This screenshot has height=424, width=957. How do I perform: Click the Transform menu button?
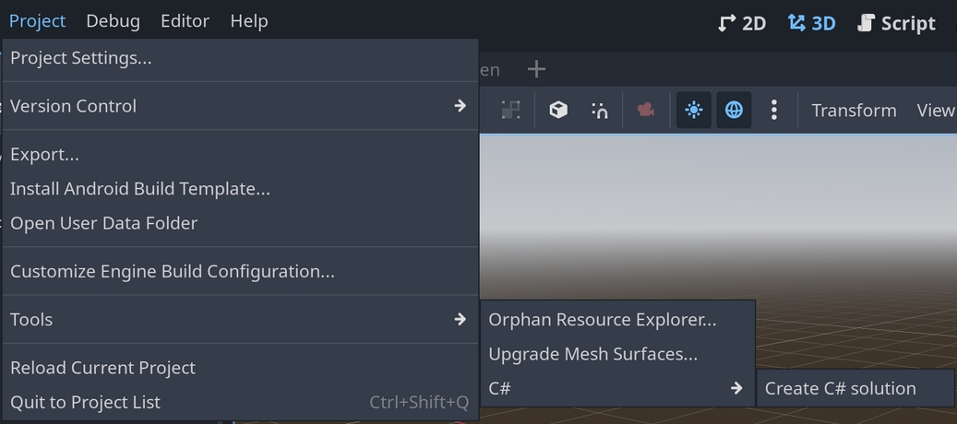[x=854, y=111]
